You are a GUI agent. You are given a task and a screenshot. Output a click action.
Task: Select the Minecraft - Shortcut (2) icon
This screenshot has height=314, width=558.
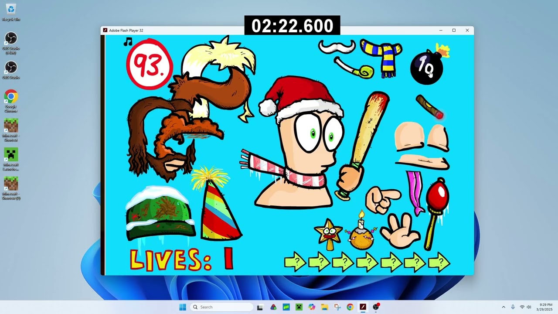[x=11, y=188]
